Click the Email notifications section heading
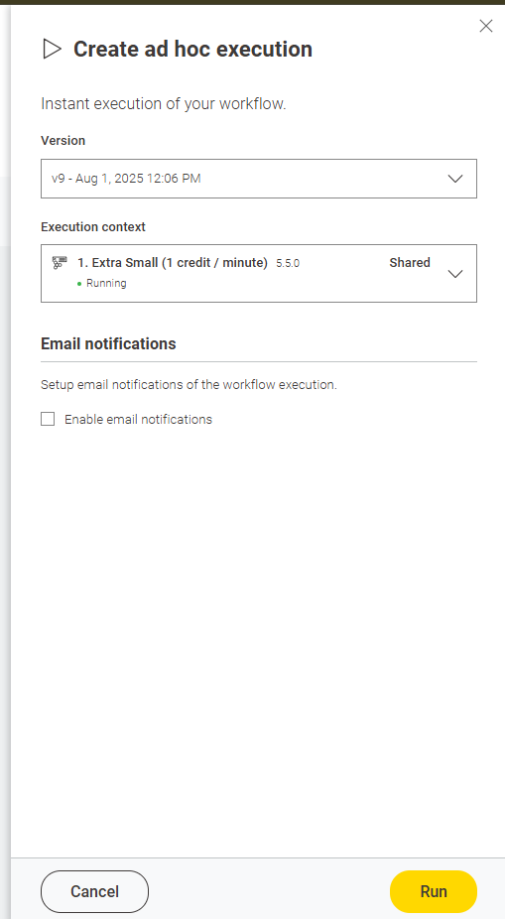The height and width of the screenshot is (919, 505). click(x=108, y=343)
